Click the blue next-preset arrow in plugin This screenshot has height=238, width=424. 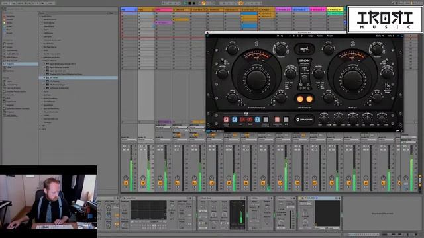coord(257,120)
